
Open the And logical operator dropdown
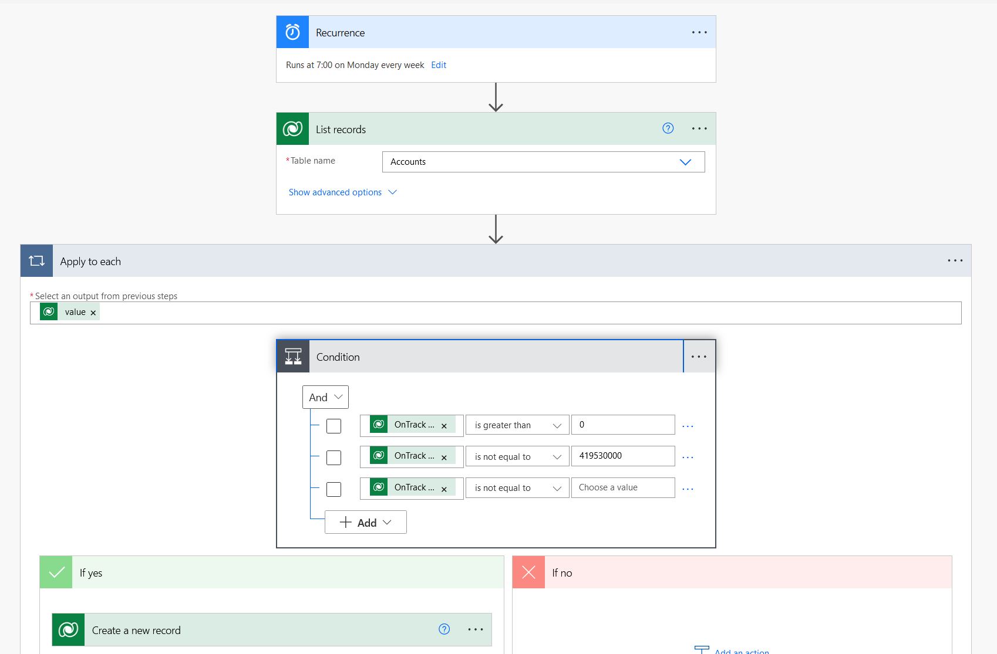click(325, 397)
